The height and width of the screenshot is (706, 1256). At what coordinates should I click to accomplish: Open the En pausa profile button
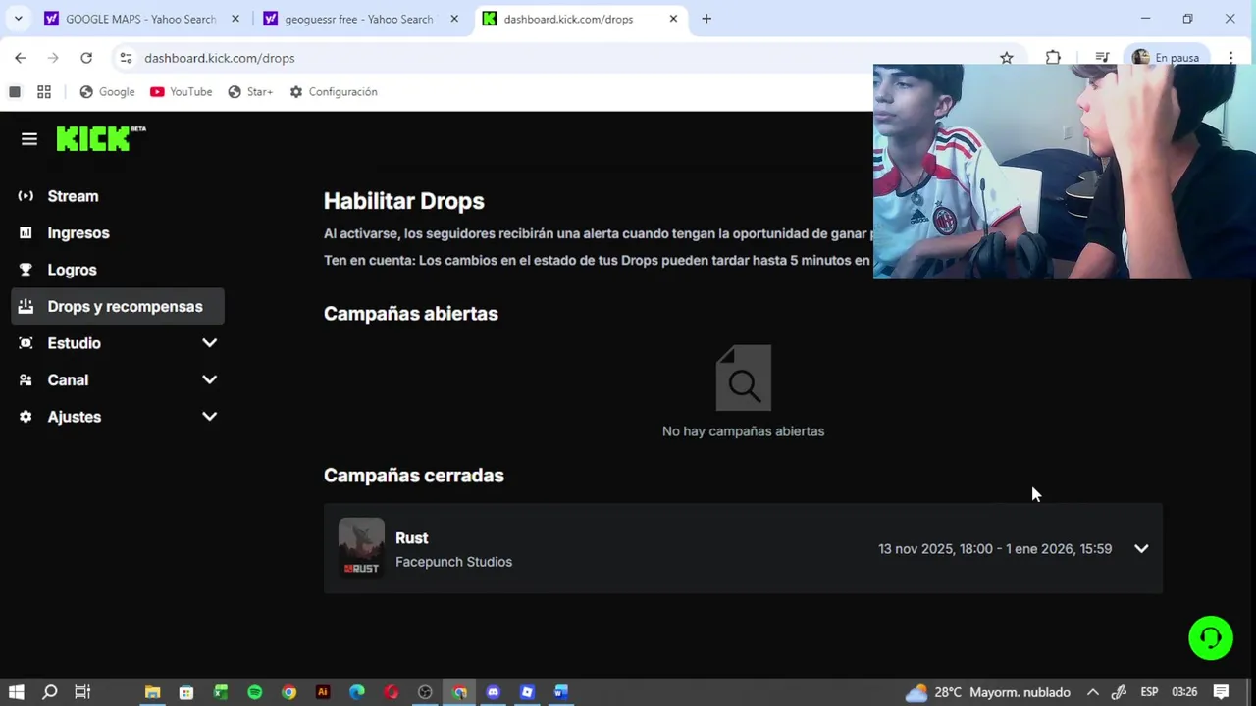pyautogui.click(x=1166, y=58)
